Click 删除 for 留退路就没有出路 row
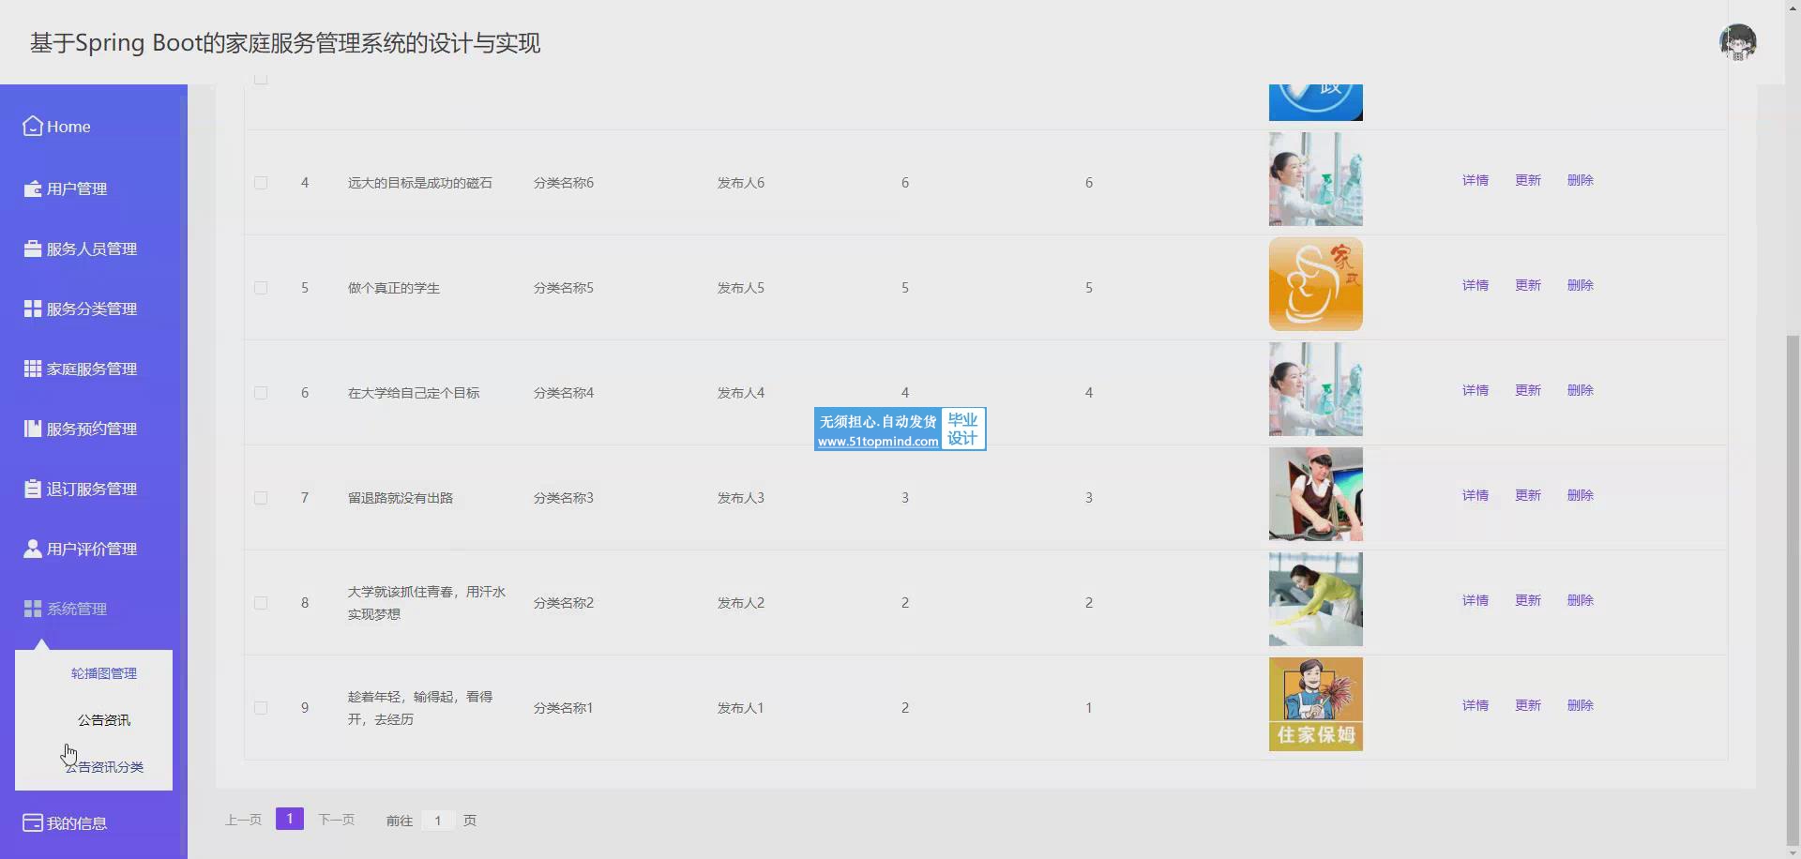The height and width of the screenshot is (859, 1801). tap(1581, 495)
